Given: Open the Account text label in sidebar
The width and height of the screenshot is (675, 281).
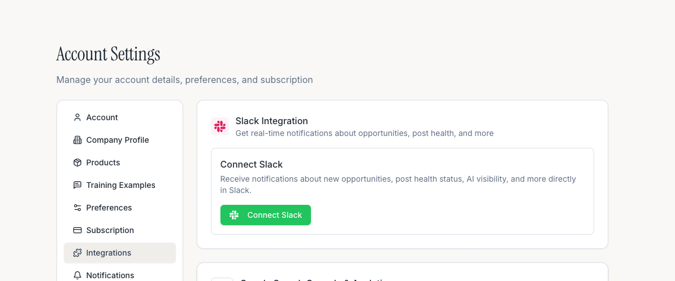Looking at the screenshot, I should click(102, 117).
